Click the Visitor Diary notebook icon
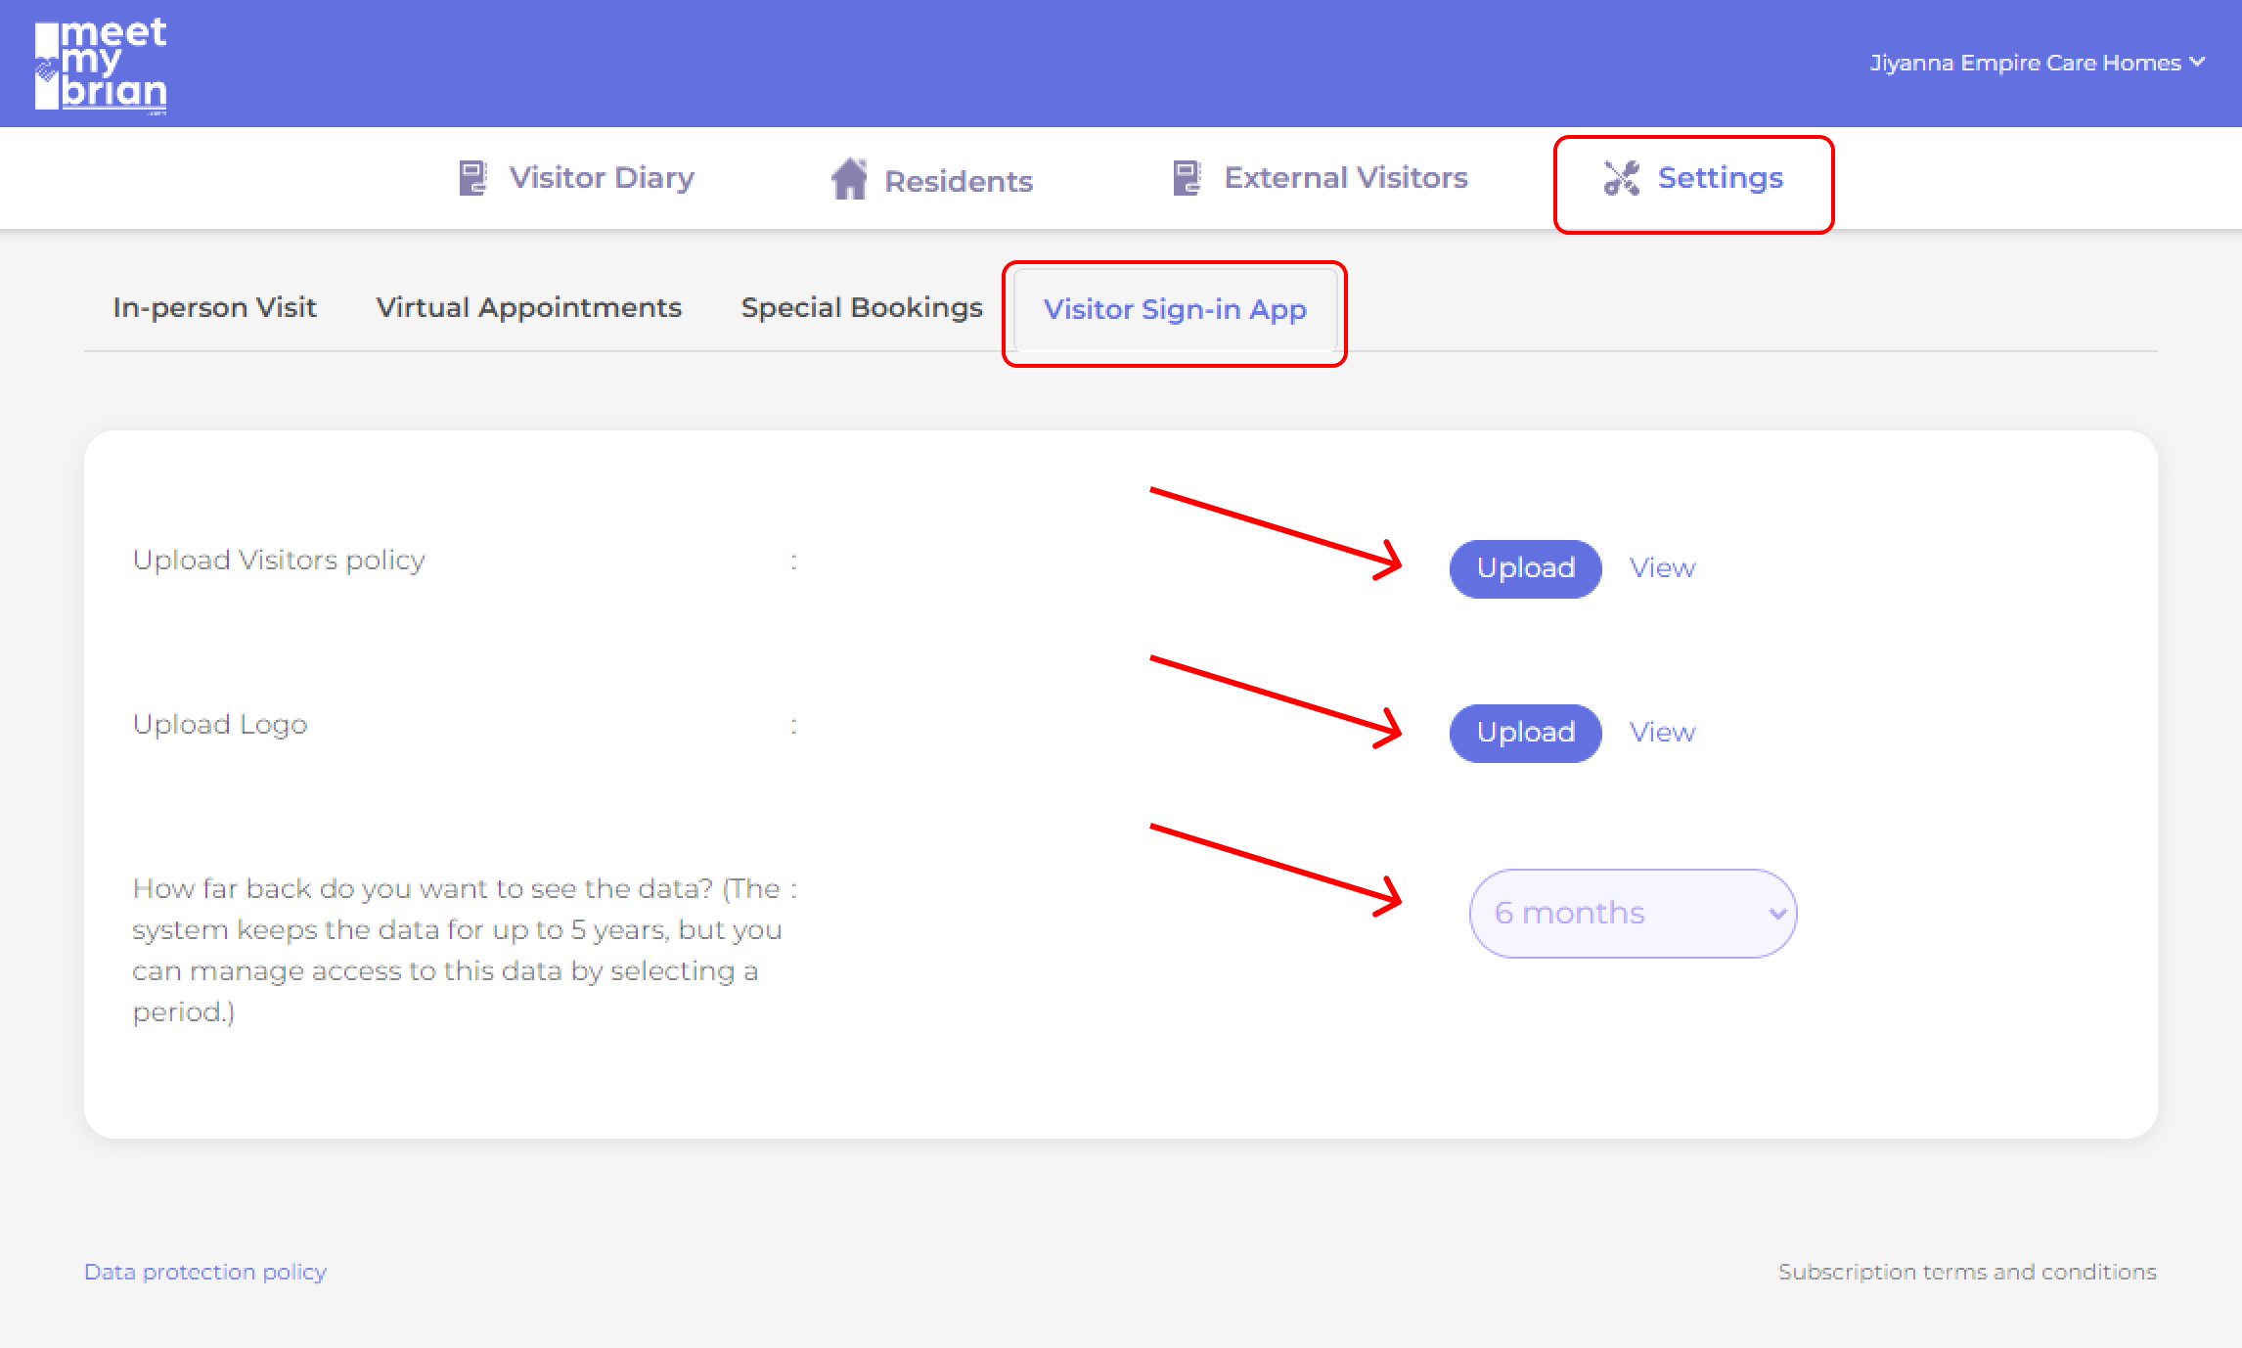The width and height of the screenshot is (2242, 1348). click(x=472, y=178)
